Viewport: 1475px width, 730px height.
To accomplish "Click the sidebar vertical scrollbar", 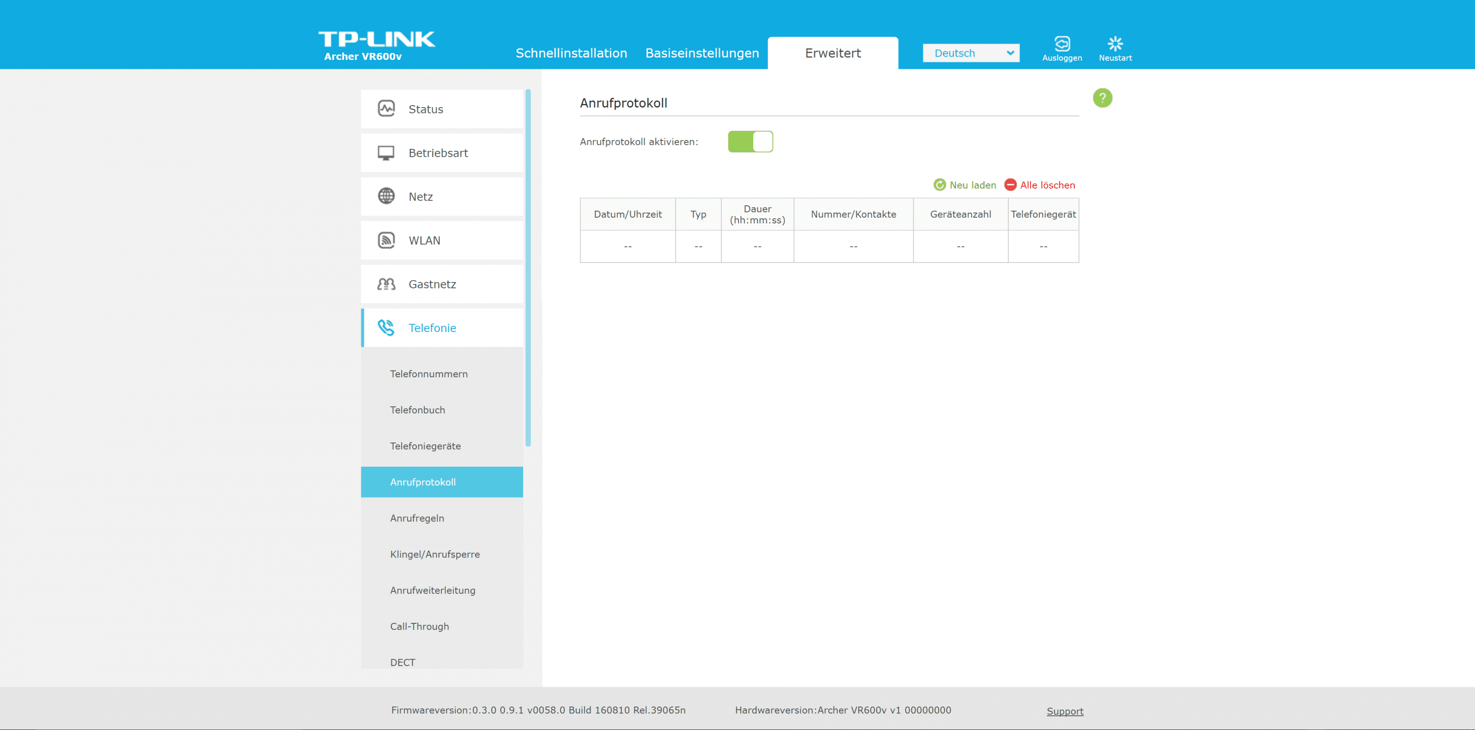I will 528,269.
